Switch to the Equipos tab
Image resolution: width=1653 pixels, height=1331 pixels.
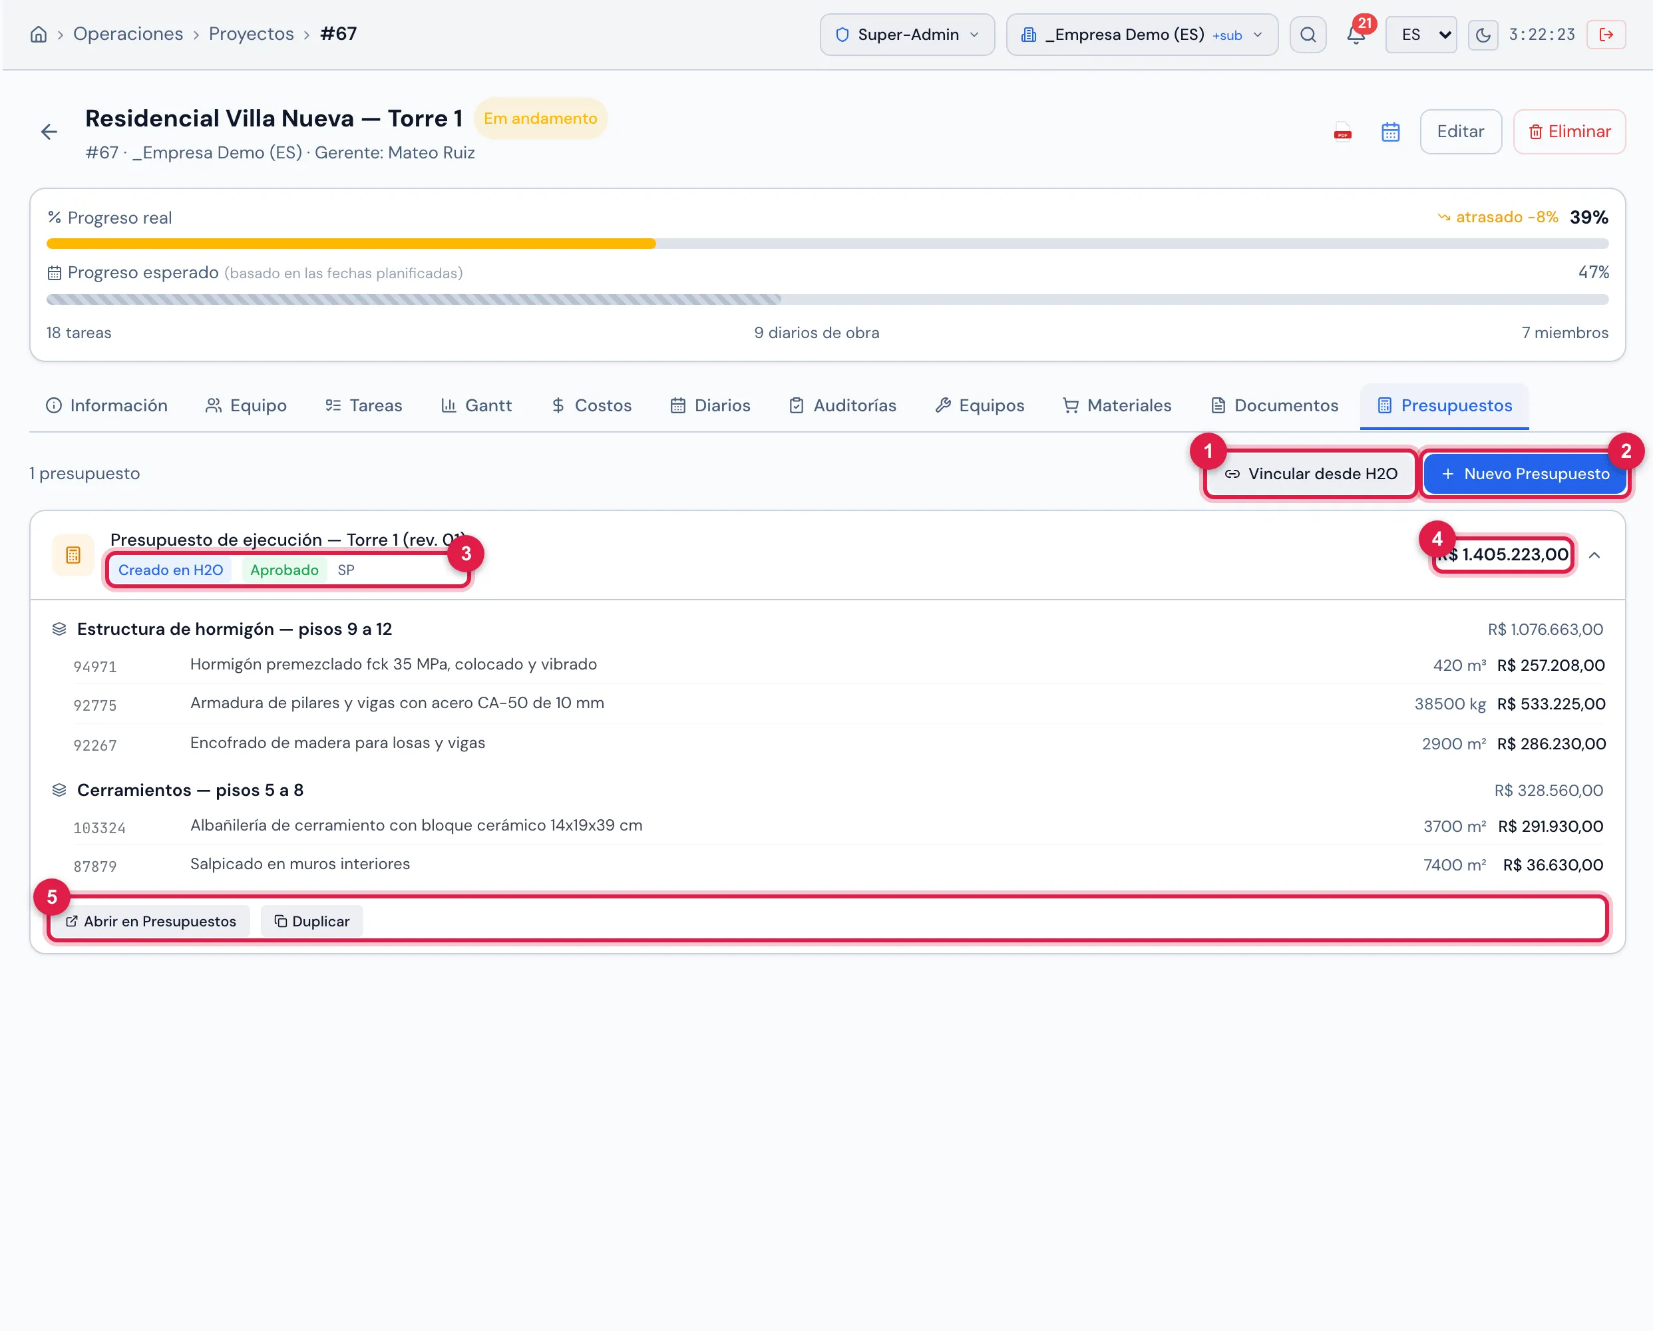click(979, 405)
